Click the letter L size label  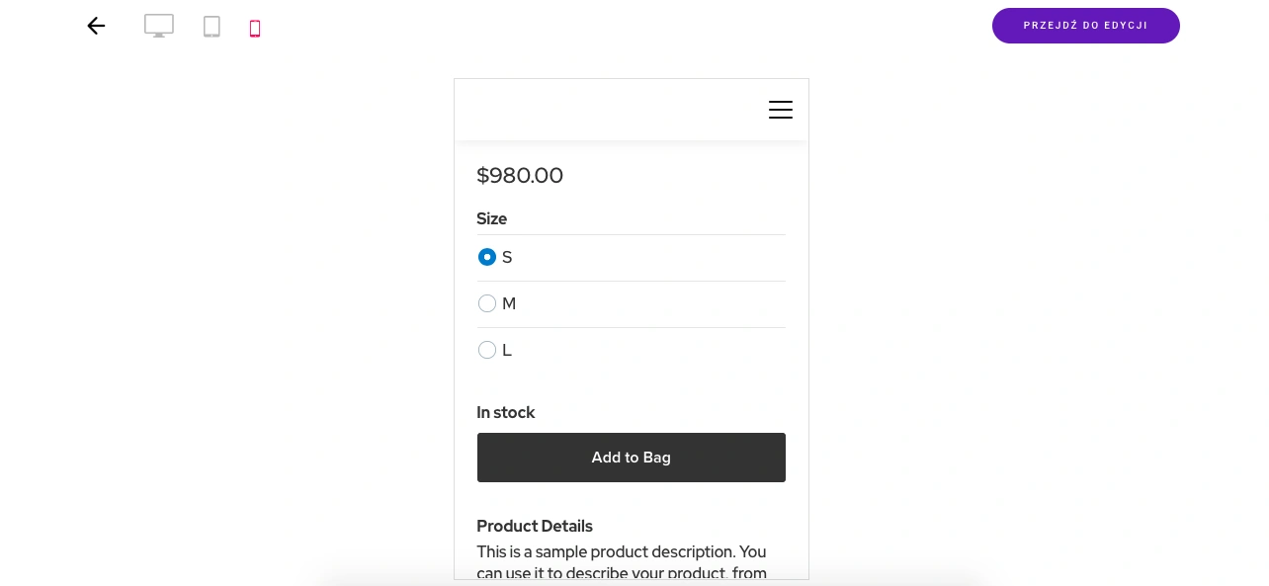click(x=507, y=350)
